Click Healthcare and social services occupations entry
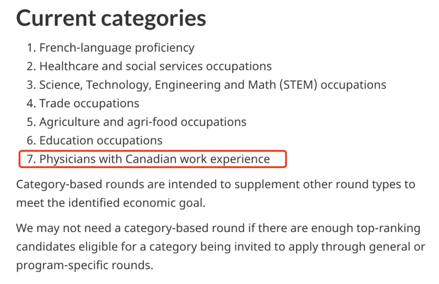The image size is (439, 284). point(155,66)
